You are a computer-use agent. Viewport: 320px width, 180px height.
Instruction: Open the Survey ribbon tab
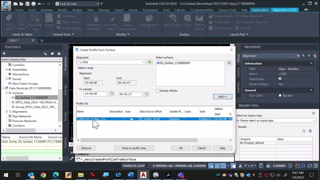pyautogui.click(x=133, y=10)
